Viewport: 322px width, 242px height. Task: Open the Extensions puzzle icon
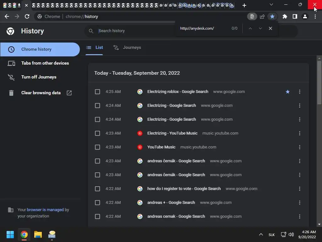point(285,16)
